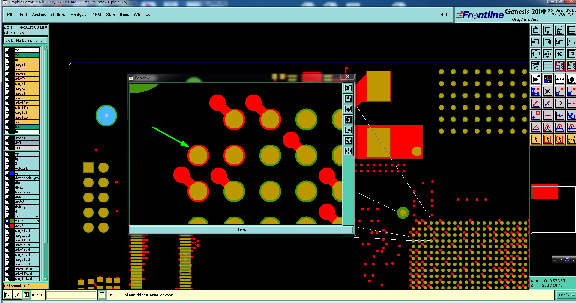
Task: Open the Options dropdown menu
Action: (58, 15)
